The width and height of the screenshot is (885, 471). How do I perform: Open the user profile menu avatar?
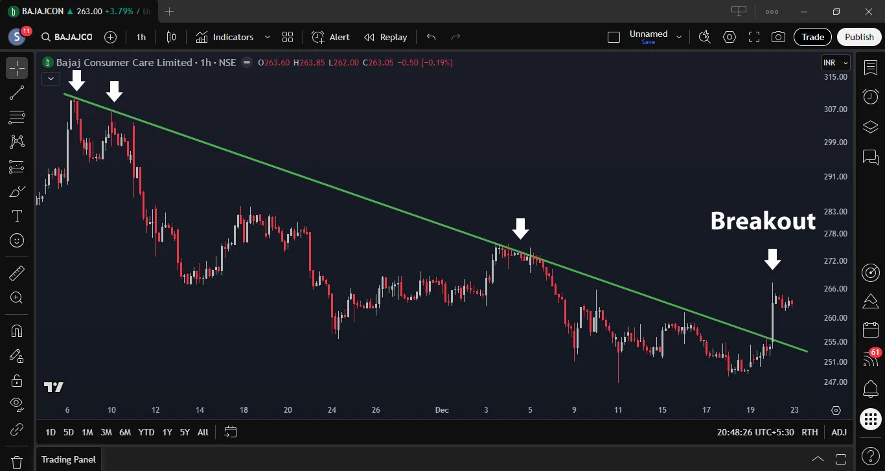coord(17,37)
